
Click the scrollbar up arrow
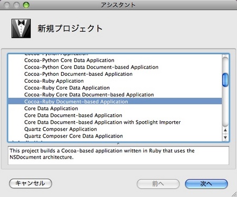225,130
